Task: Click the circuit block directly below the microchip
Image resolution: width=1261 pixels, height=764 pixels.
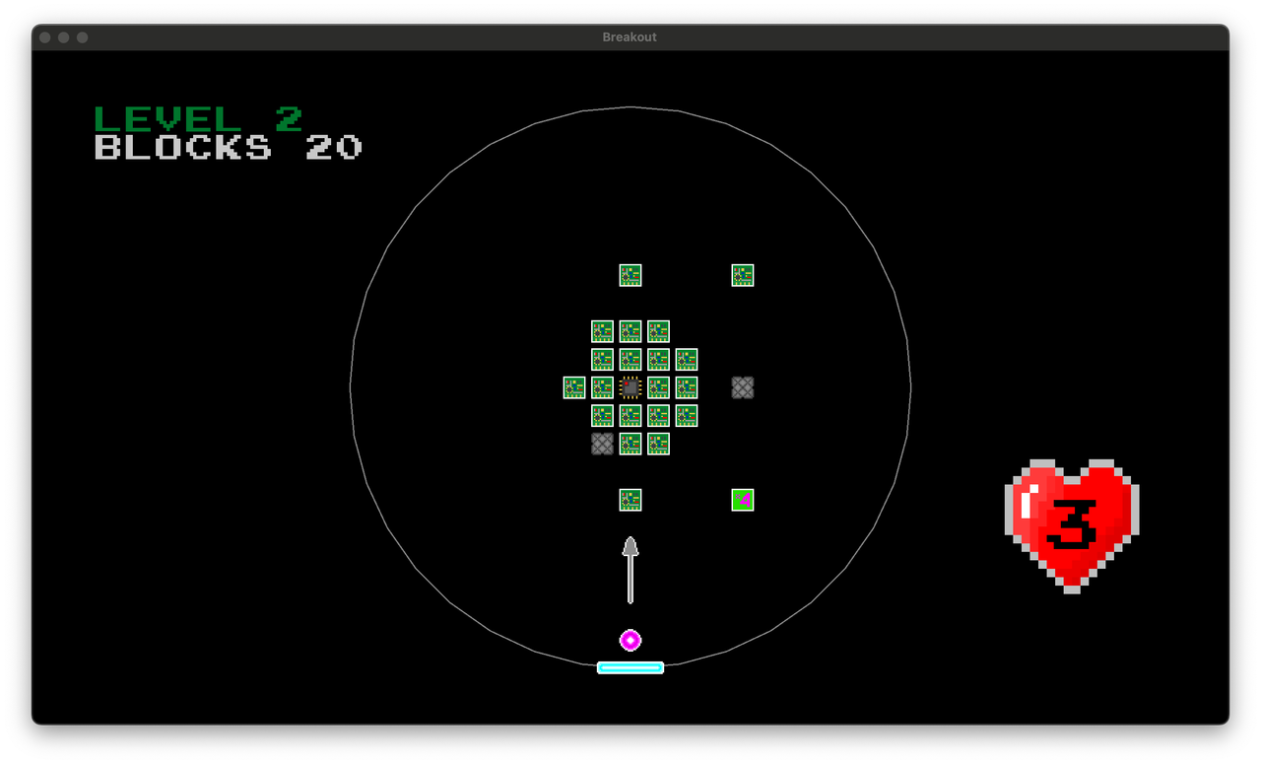Action: pos(630,415)
